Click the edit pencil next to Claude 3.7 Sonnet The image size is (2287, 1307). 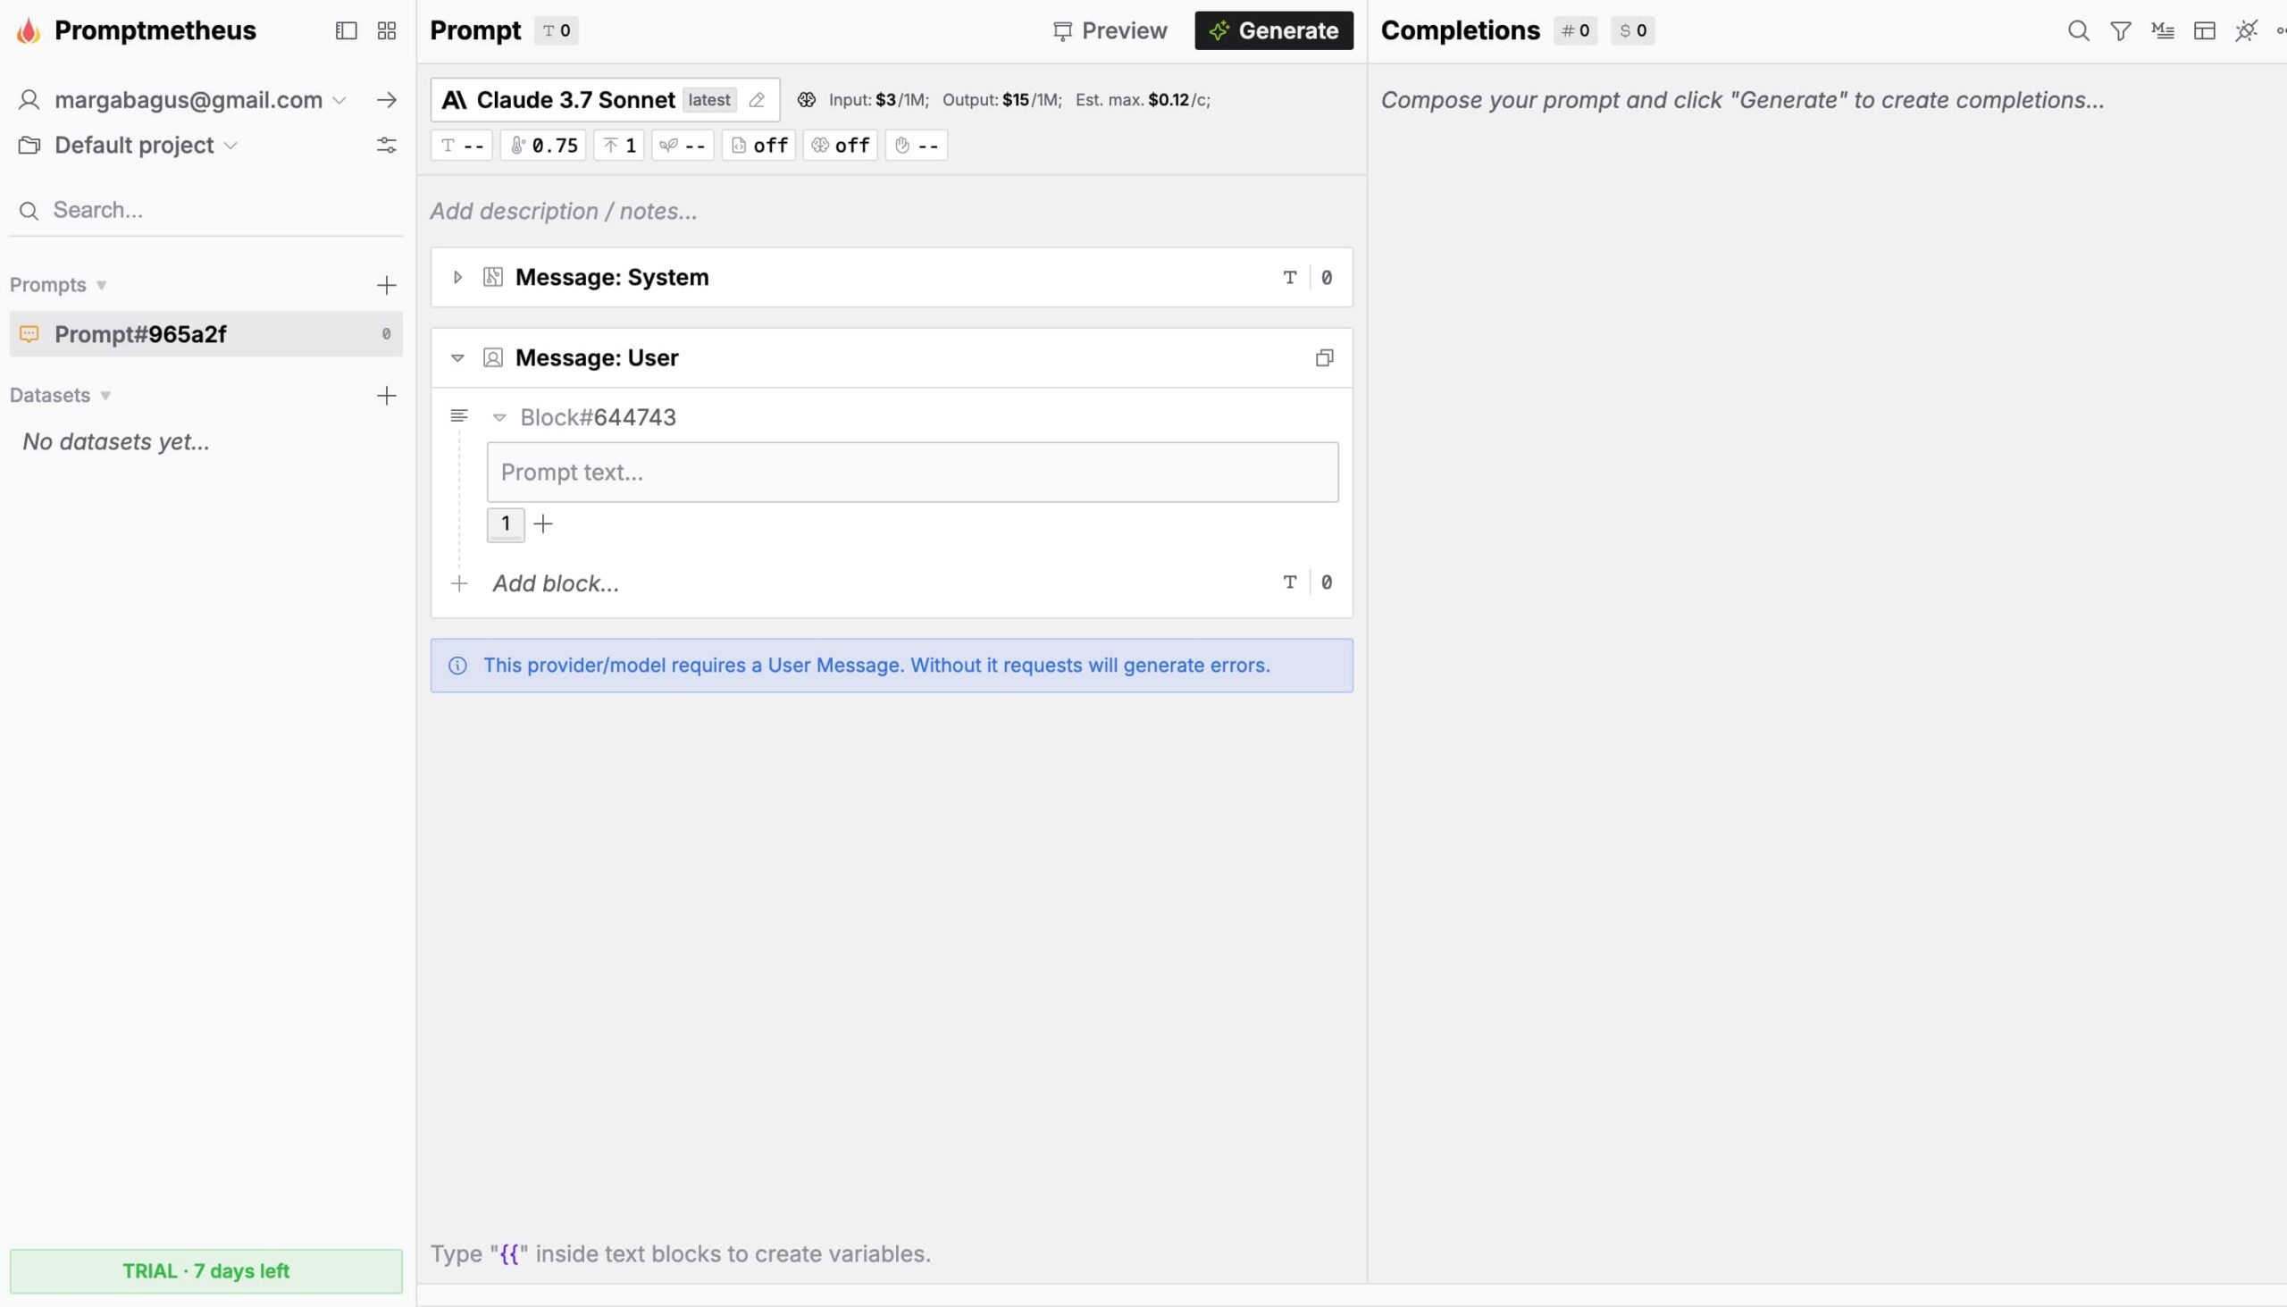(757, 100)
